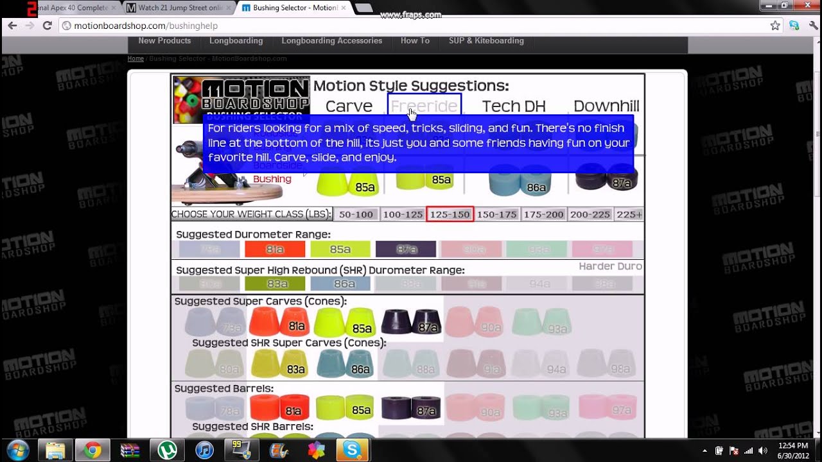The image size is (822, 462).
Task: Open the Longboarding menu
Action: pyautogui.click(x=236, y=40)
